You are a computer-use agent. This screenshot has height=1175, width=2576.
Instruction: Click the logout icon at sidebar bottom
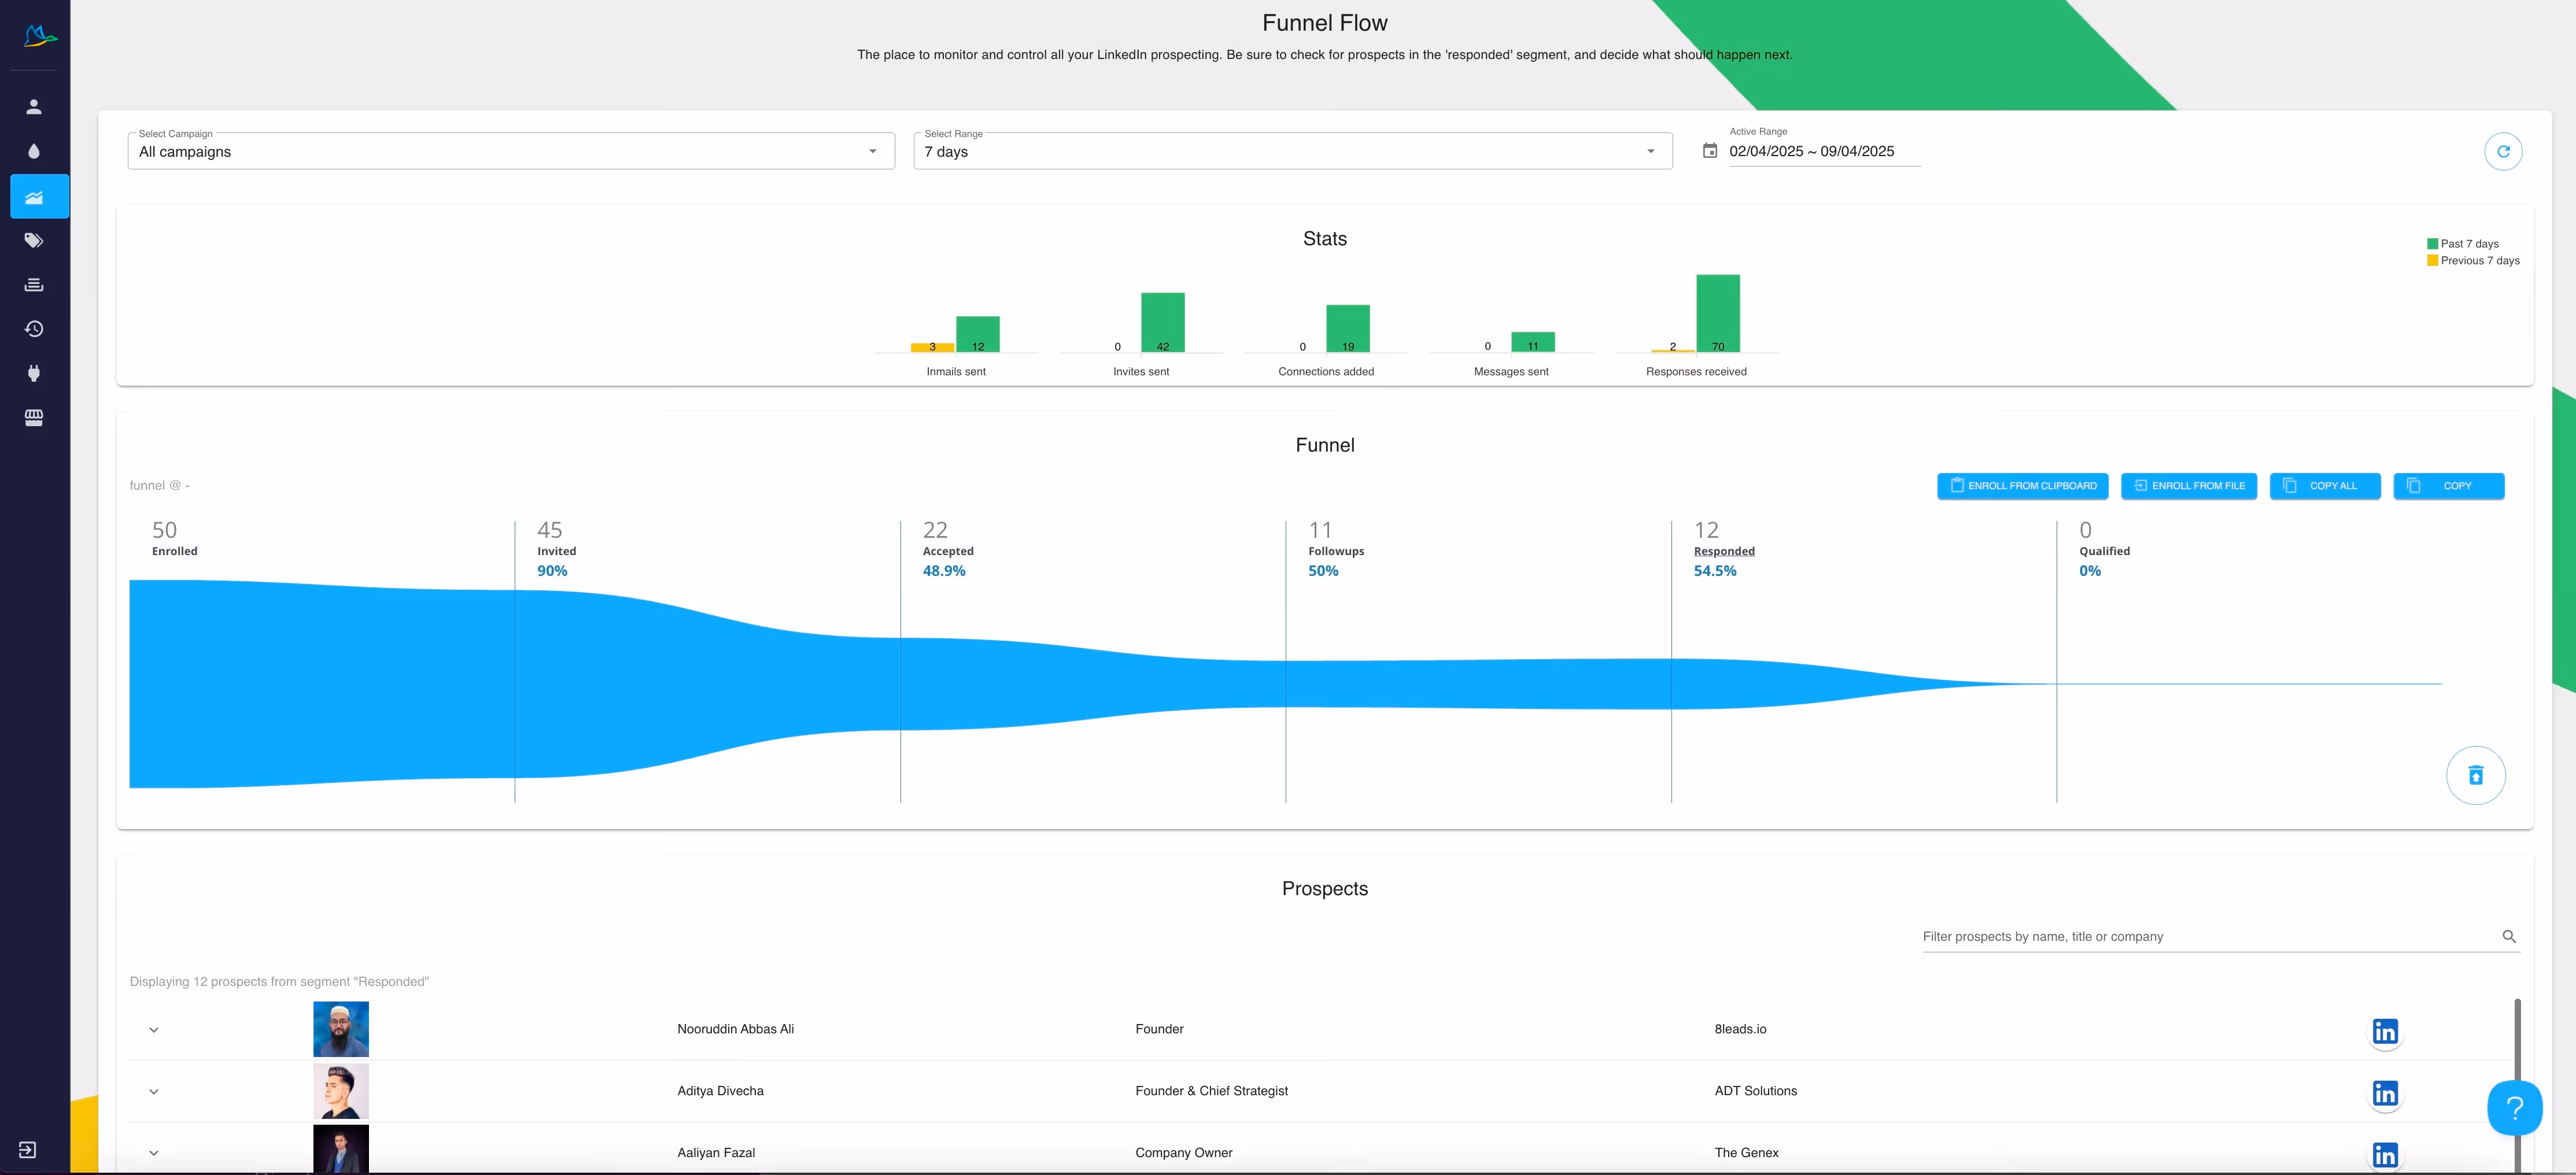click(28, 1149)
